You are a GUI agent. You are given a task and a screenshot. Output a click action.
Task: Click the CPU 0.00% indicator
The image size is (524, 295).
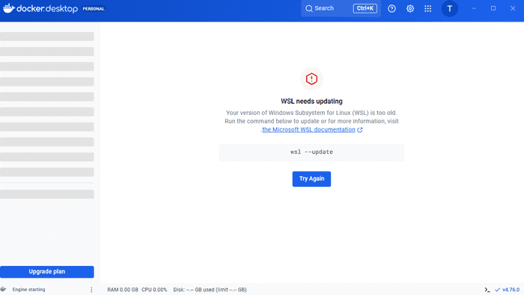click(x=154, y=290)
